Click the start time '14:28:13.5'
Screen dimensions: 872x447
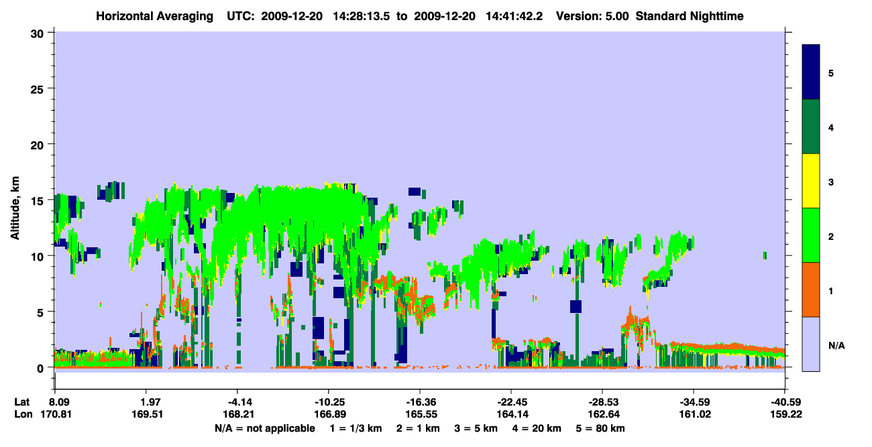pyautogui.click(x=360, y=15)
